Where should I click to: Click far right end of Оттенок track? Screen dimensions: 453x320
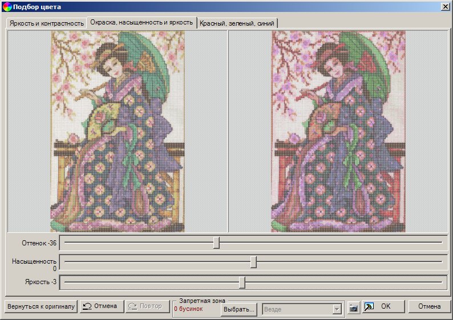440,243
